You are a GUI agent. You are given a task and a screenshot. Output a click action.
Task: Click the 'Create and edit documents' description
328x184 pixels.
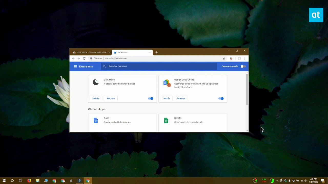pos(117,122)
